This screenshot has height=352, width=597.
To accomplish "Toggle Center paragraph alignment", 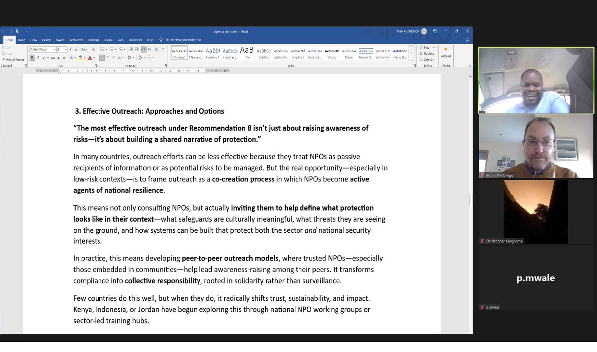I will click(x=108, y=57).
